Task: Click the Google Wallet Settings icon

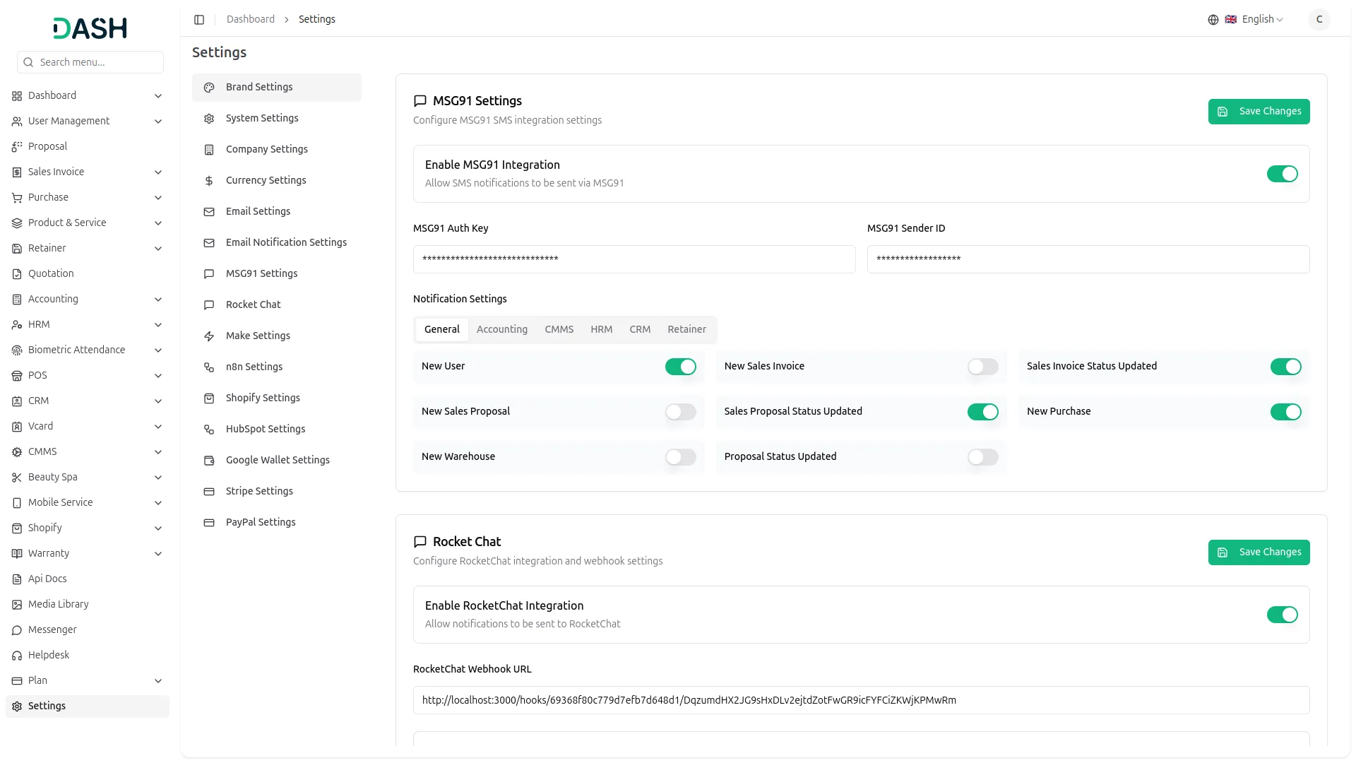Action: coord(209,461)
